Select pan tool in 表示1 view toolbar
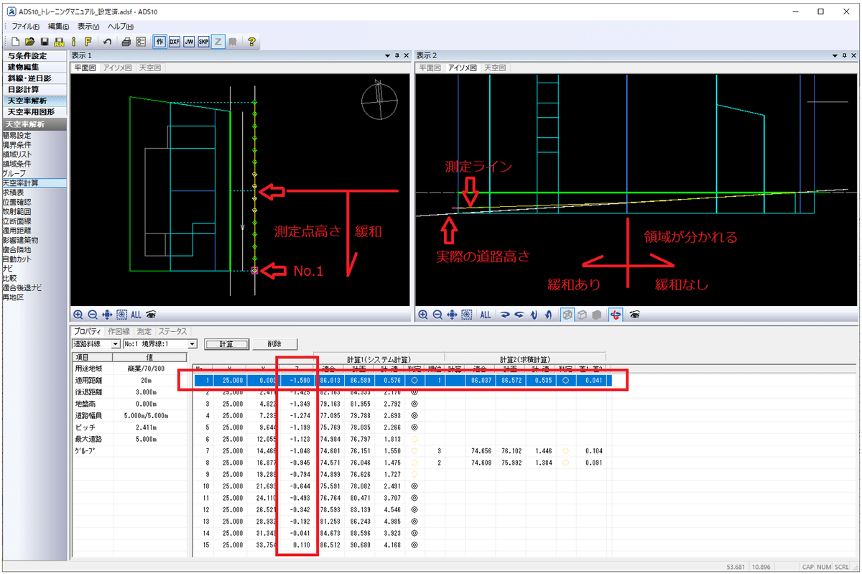 107,314
